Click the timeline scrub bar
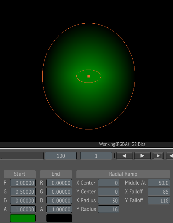The height and width of the screenshot is (223, 173). [21, 156]
